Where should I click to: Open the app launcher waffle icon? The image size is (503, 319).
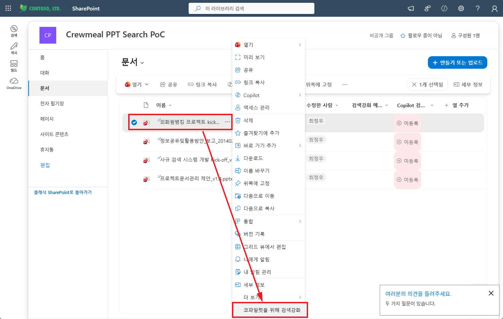click(x=8, y=8)
